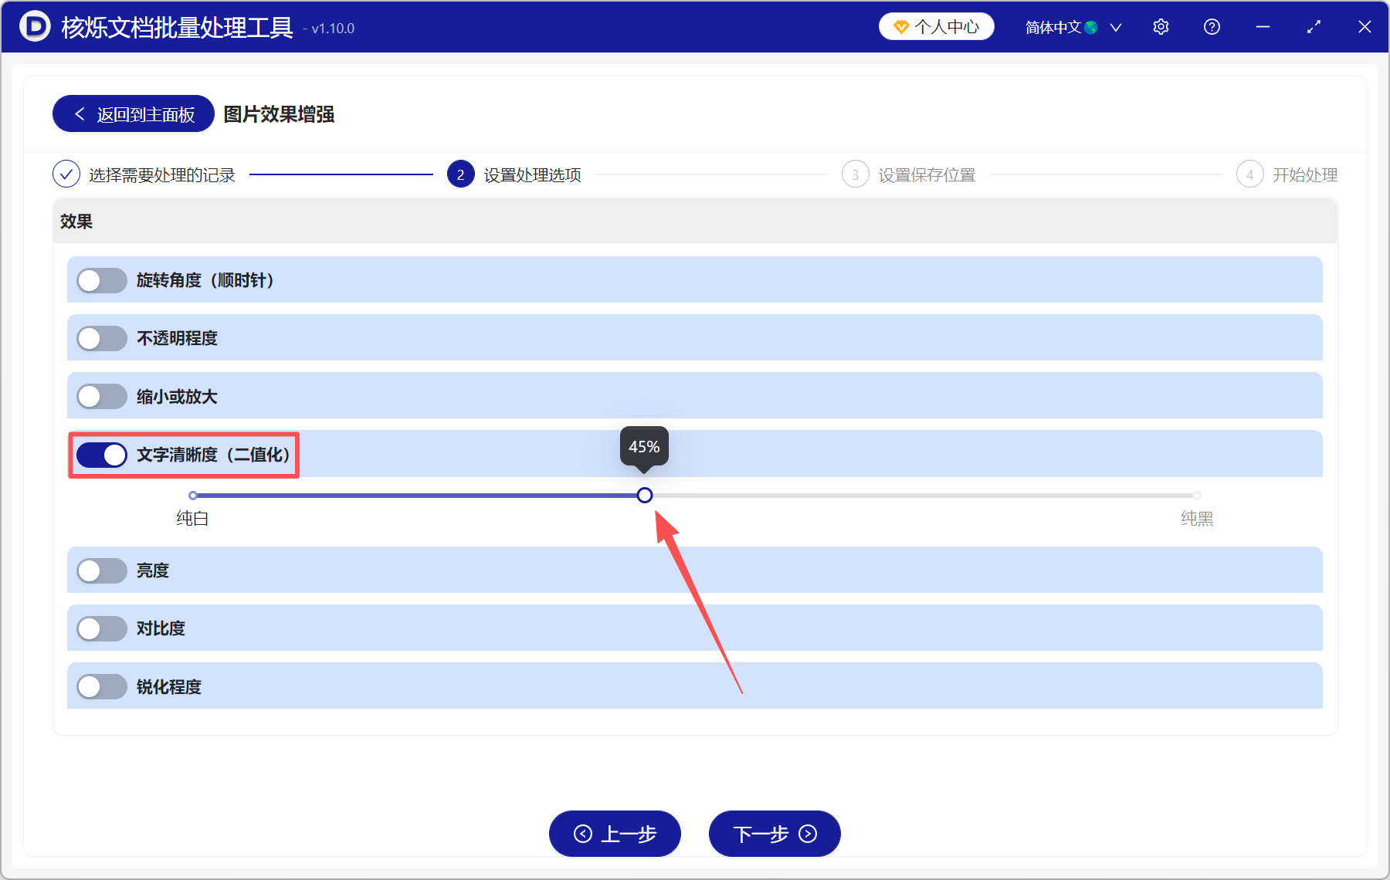The height and width of the screenshot is (880, 1390).
Task: Open the language dropdown chevron
Action: (x=1116, y=26)
